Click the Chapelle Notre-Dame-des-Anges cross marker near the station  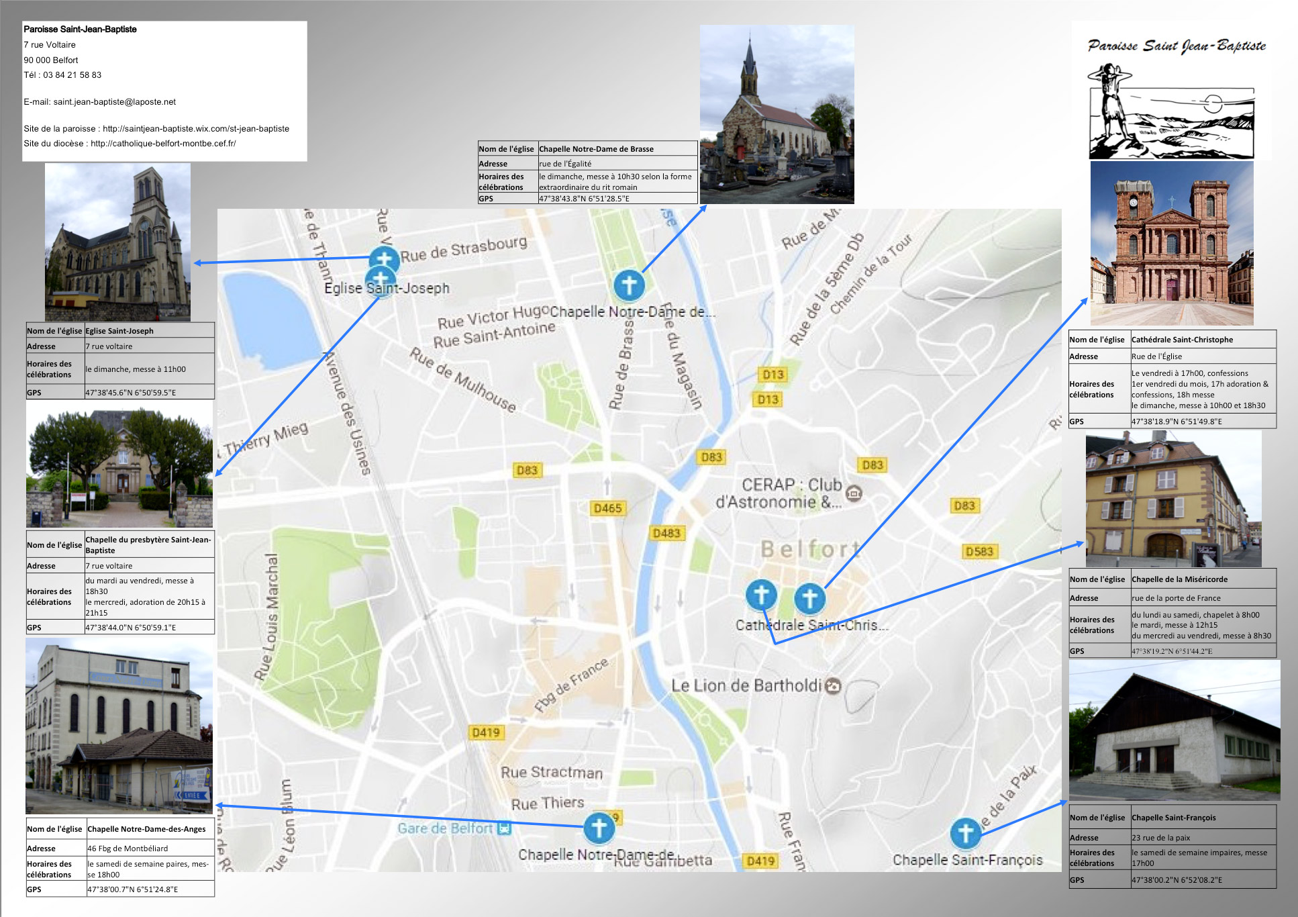pyautogui.click(x=599, y=827)
